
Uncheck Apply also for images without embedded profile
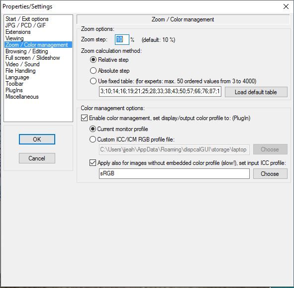tap(93, 163)
